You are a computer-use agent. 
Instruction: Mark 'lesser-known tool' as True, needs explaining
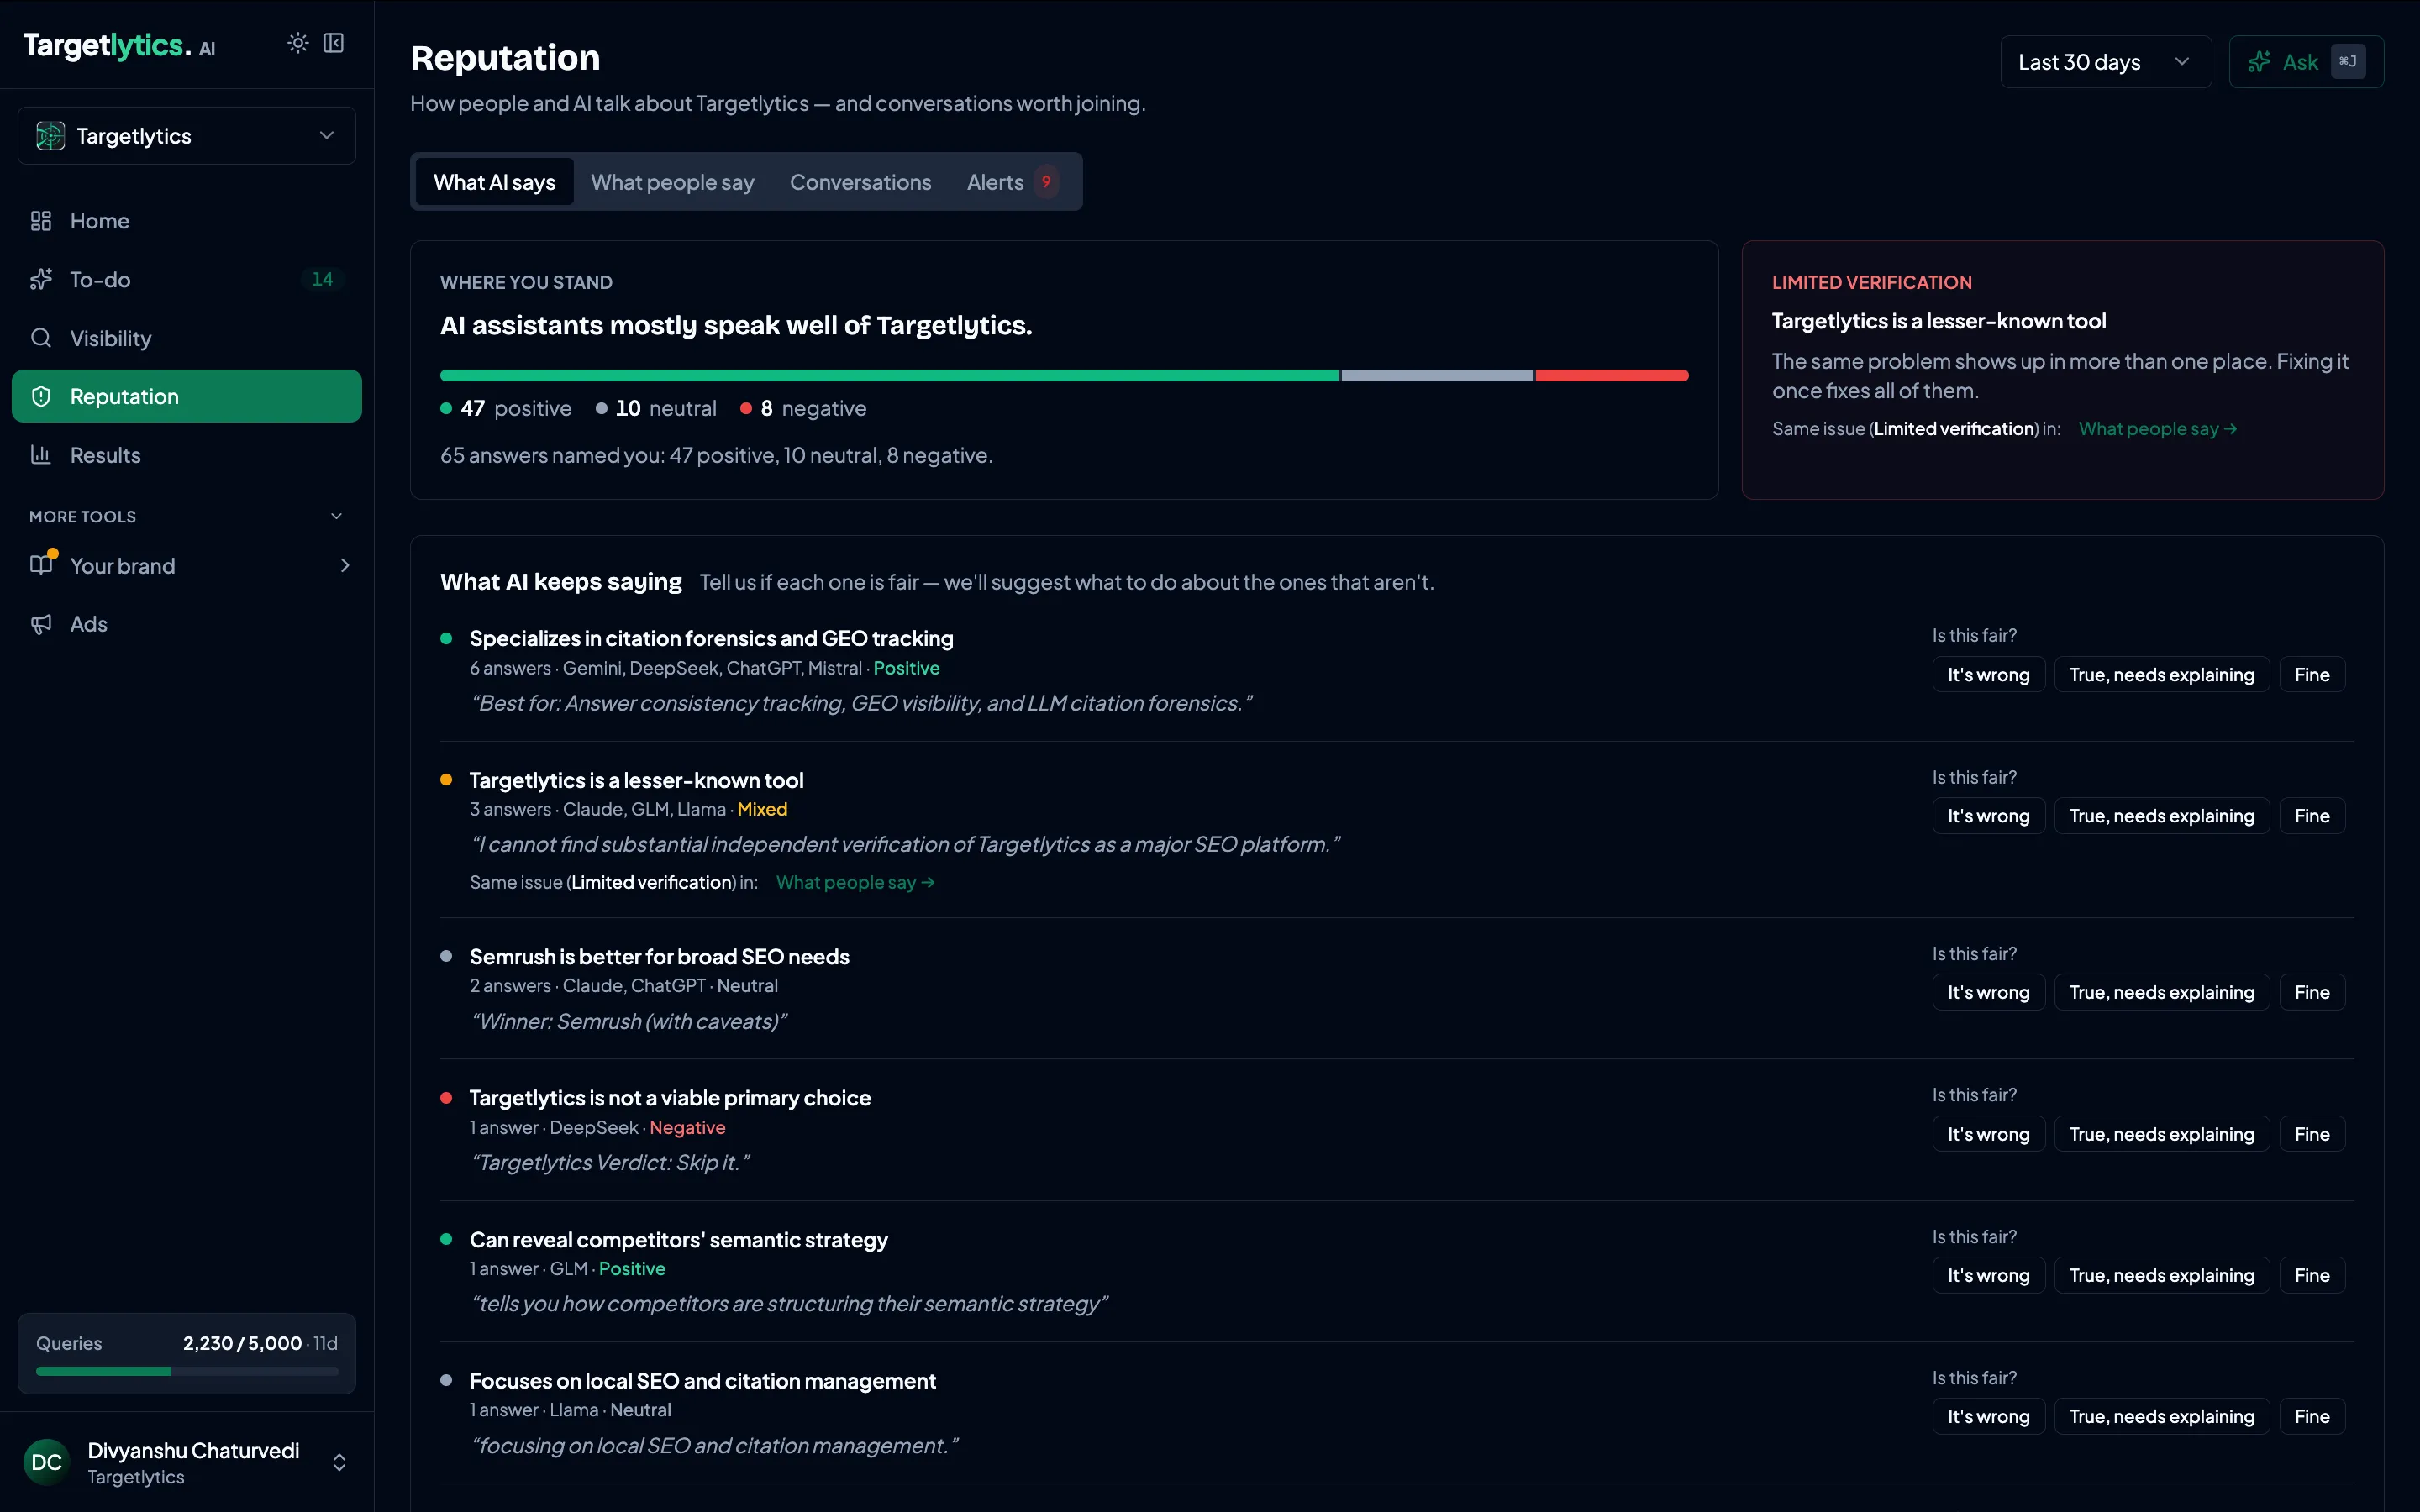2162,816
